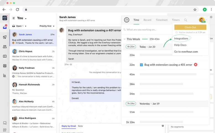The image size is (215, 133).
Task: Click the Everhour clock logo icon
Action: point(126,20)
